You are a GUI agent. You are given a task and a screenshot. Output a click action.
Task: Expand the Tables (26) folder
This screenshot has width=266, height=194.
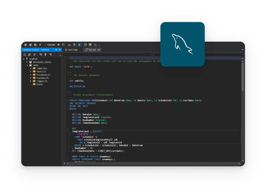[x=31, y=68]
